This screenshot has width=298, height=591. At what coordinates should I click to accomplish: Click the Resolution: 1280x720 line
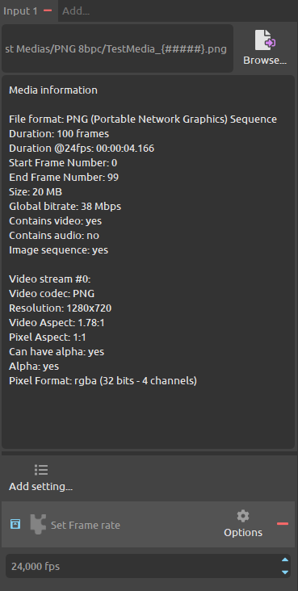tap(61, 308)
